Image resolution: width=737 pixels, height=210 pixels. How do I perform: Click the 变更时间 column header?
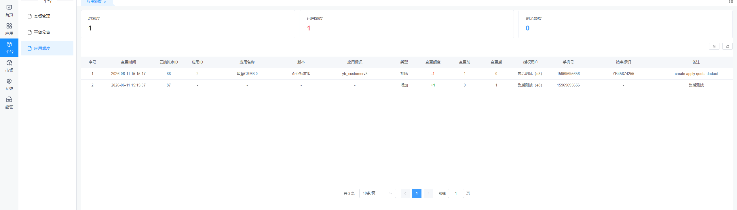(128, 62)
